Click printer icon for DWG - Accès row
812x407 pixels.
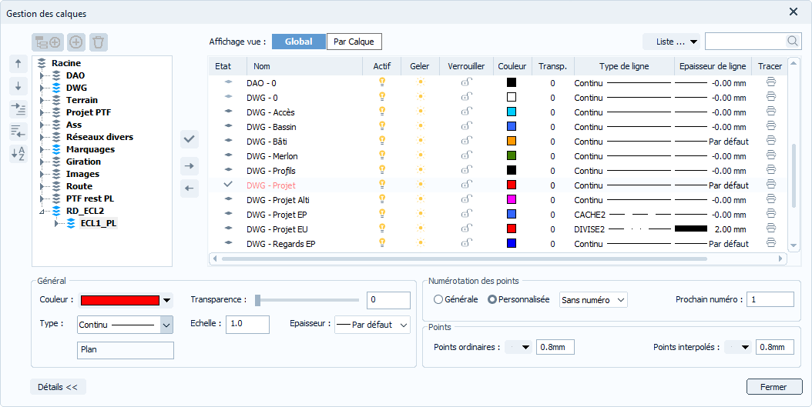[771, 112]
